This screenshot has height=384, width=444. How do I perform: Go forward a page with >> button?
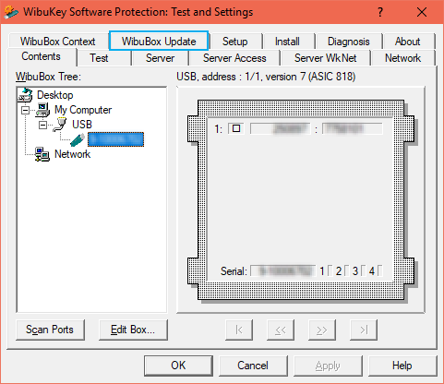322,330
